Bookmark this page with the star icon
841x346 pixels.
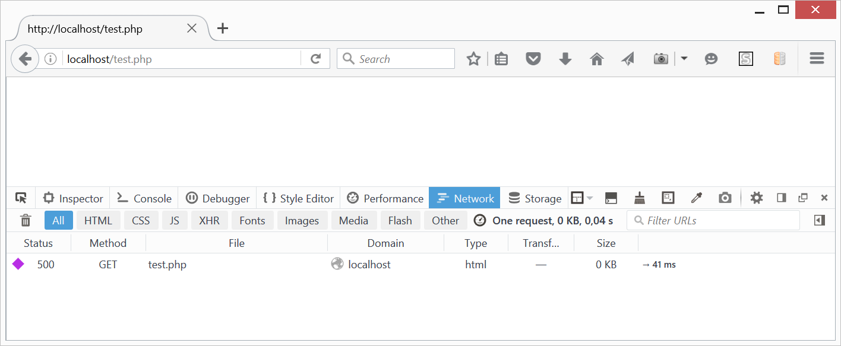(473, 59)
